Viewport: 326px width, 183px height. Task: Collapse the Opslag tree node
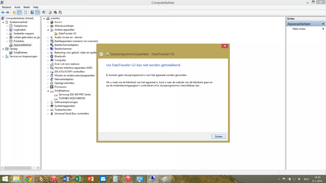pos(3,49)
